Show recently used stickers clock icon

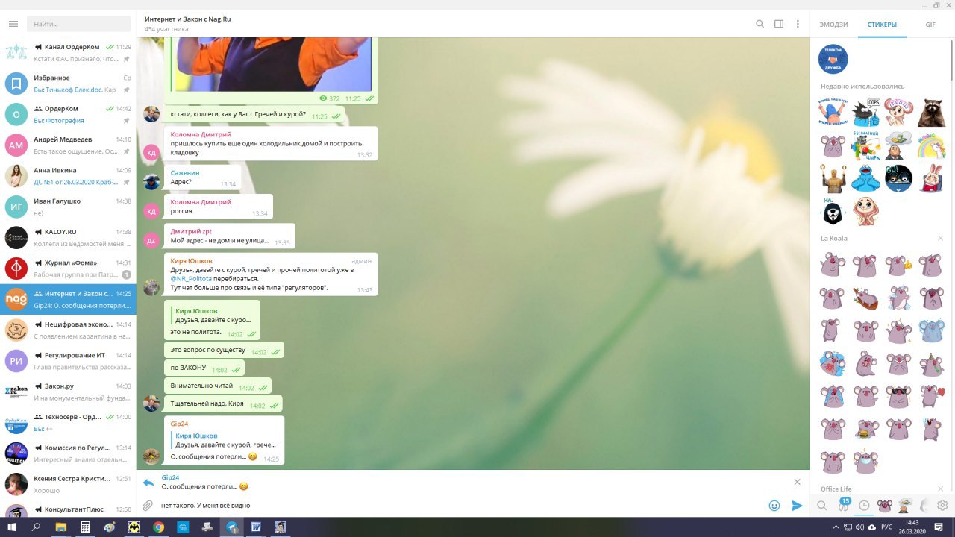(864, 506)
